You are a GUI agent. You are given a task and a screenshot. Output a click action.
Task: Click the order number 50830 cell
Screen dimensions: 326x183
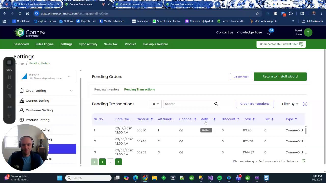(141, 130)
